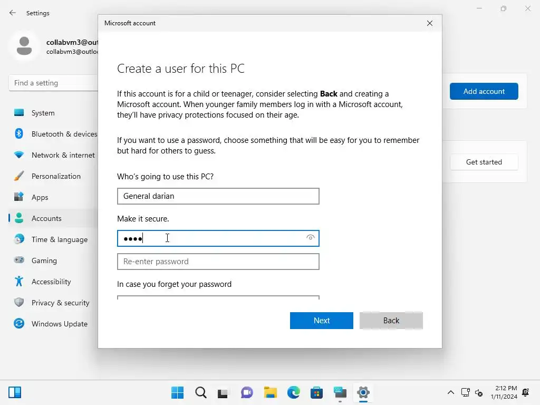Click Get started button in Settings
Image resolution: width=540 pixels, height=405 pixels.
click(x=484, y=162)
